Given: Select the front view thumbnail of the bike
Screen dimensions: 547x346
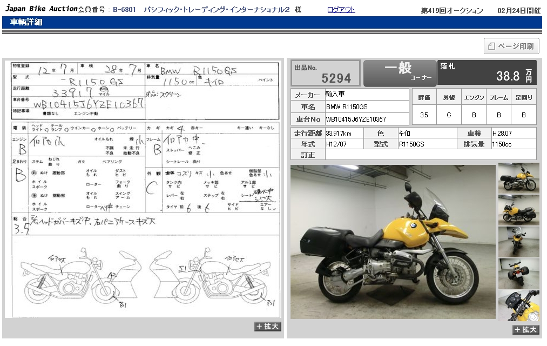Looking at the screenshot, I should 518,241.
